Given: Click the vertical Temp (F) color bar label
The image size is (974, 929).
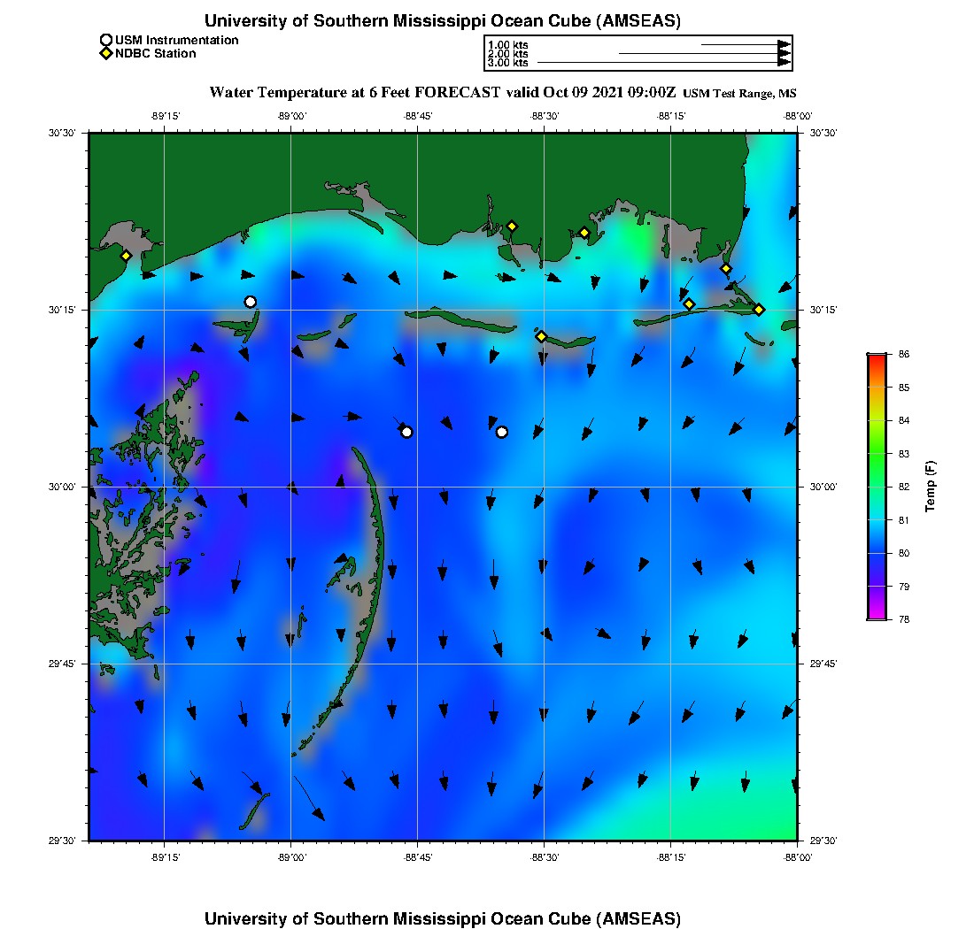Looking at the screenshot, I should [x=931, y=487].
